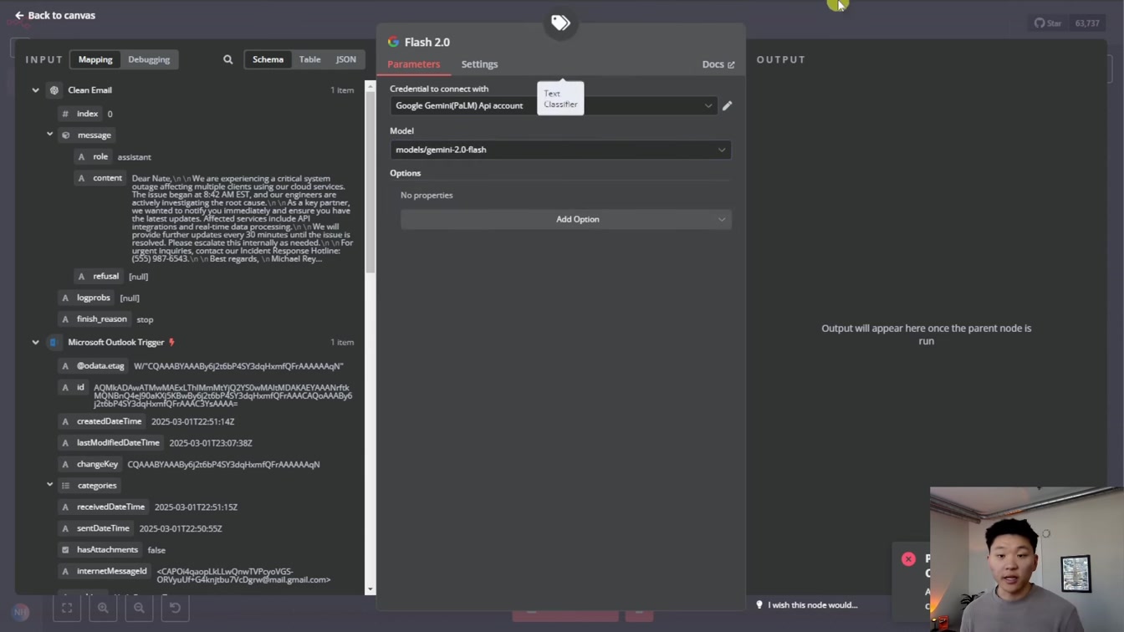Open the Model dropdown showing gemini-2.0-flash
The image size is (1124, 632).
pyautogui.click(x=560, y=150)
